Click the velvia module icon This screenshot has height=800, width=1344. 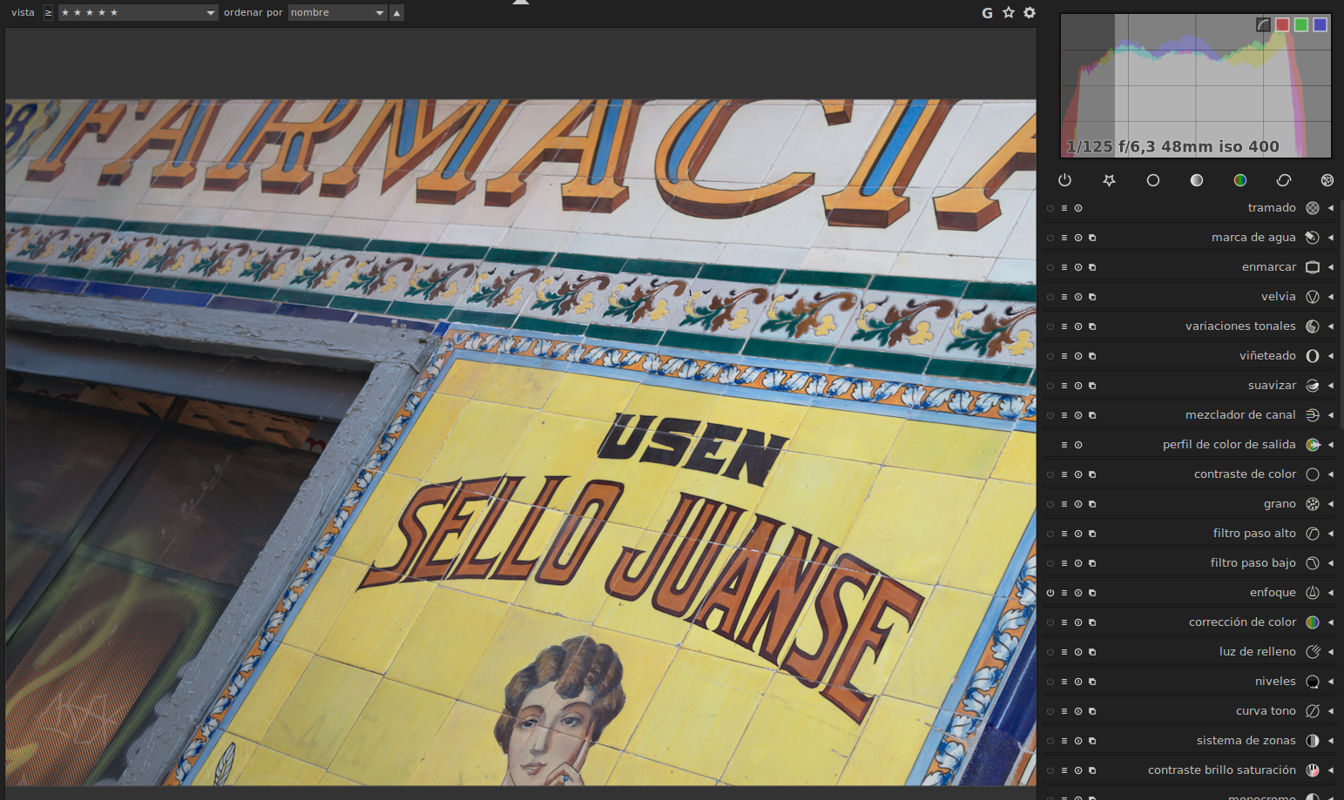click(1313, 297)
